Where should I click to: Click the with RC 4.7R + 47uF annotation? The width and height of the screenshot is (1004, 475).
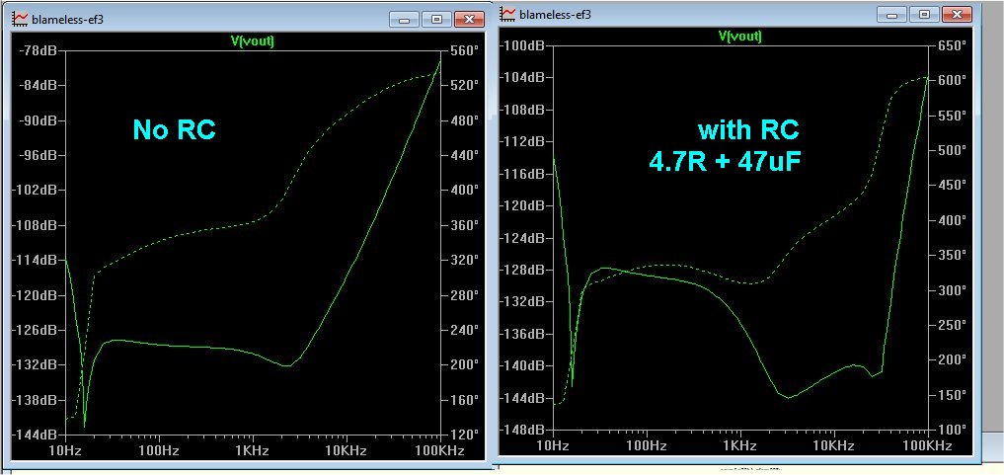coord(726,146)
